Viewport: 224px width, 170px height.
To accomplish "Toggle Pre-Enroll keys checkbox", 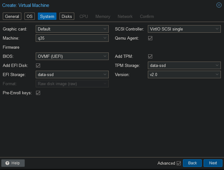I will (38, 93).
